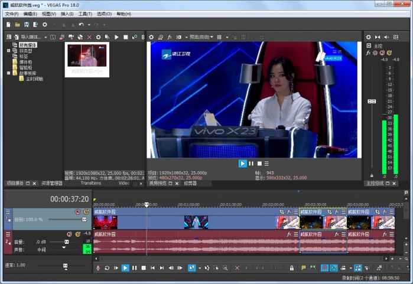
Task: Adjust the playback rate slider
Action: 66,266
